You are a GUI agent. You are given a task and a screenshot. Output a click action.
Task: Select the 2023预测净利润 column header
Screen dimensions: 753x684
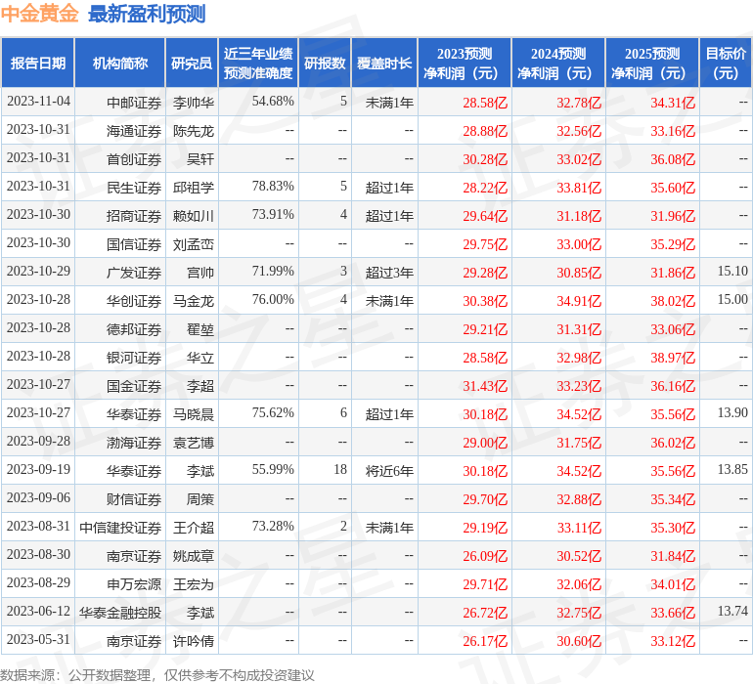point(465,63)
